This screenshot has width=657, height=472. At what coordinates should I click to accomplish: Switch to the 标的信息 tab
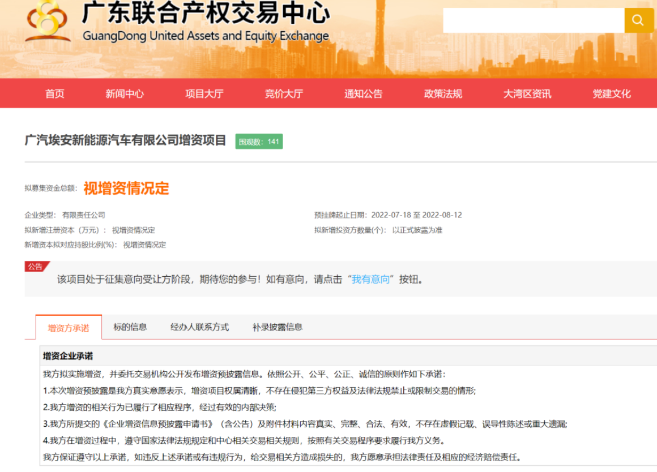click(130, 327)
